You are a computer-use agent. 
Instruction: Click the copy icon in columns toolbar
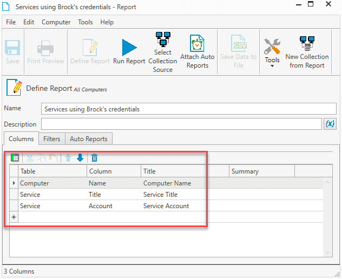[42, 158]
